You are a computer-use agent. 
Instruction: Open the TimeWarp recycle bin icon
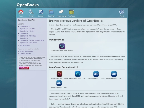pos(71,12)
